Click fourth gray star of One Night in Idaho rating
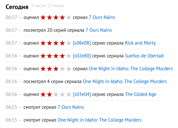The image size is (178, 128). tap(62, 69)
